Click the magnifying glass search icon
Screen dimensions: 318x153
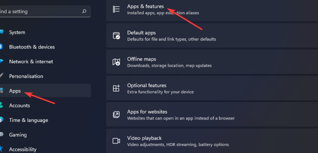coord(84,11)
